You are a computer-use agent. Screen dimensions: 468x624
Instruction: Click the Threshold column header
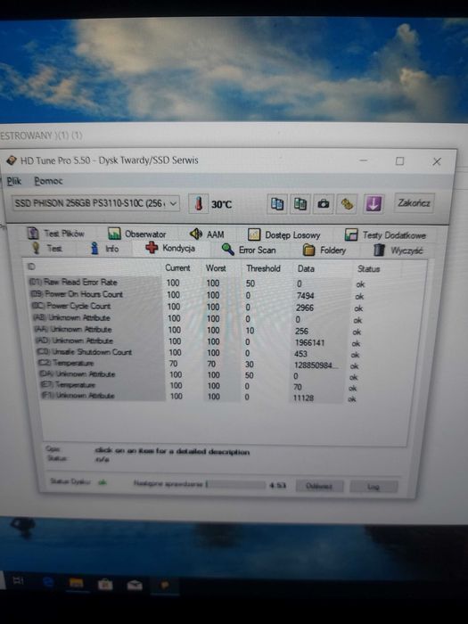(x=264, y=268)
